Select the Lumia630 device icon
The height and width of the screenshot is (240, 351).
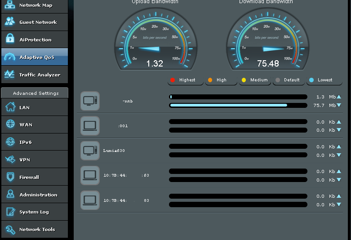click(90, 151)
